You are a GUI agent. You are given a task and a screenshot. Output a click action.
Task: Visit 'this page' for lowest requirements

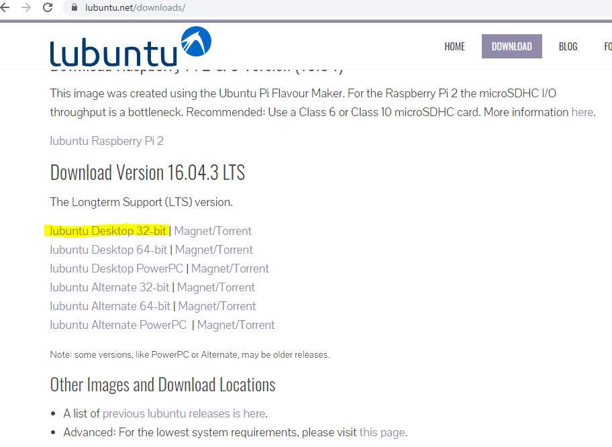point(382,432)
